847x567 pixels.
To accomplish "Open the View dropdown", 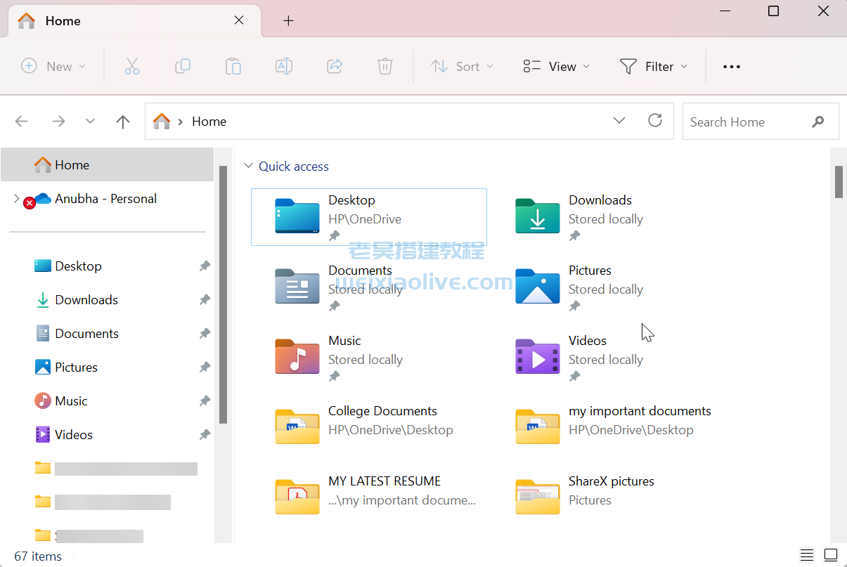I will click(x=555, y=66).
